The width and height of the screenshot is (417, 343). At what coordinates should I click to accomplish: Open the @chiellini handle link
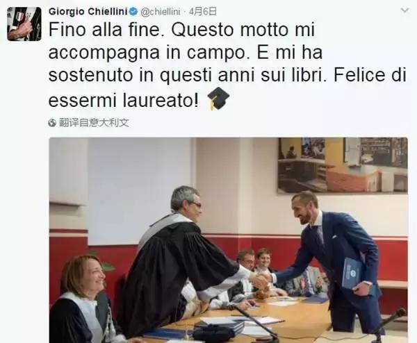point(161,12)
